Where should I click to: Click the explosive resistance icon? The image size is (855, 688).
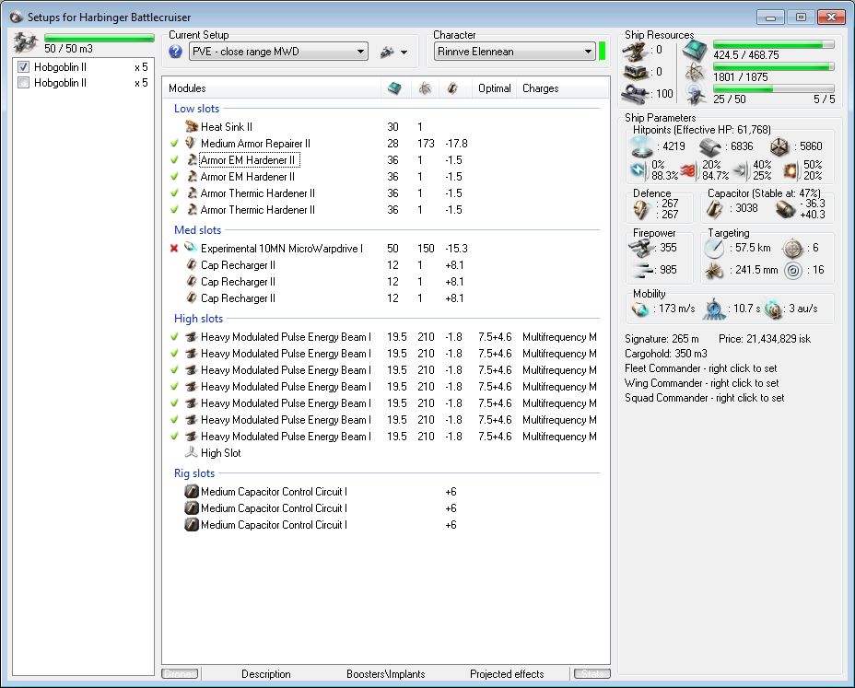tap(792, 171)
